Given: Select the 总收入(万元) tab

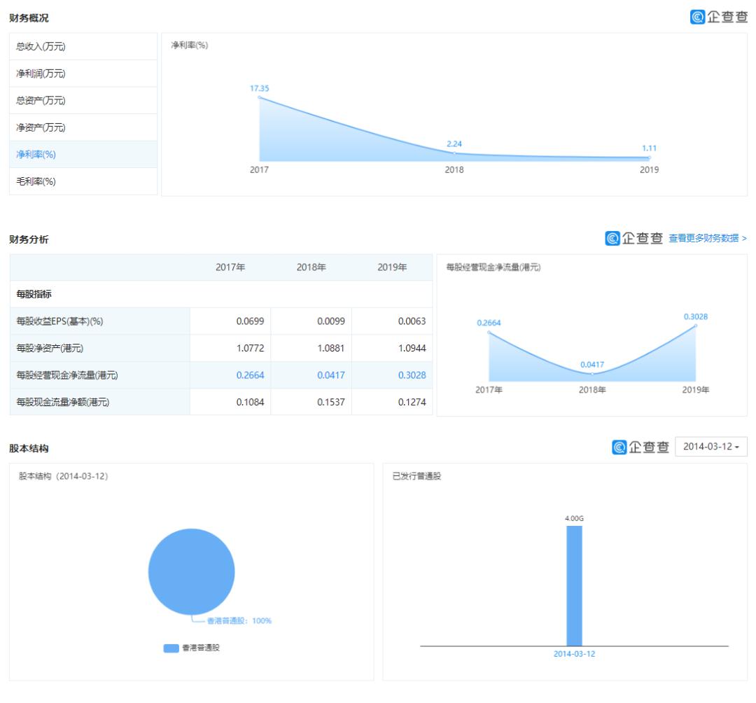Looking at the screenshot, I should click(83, 46).
